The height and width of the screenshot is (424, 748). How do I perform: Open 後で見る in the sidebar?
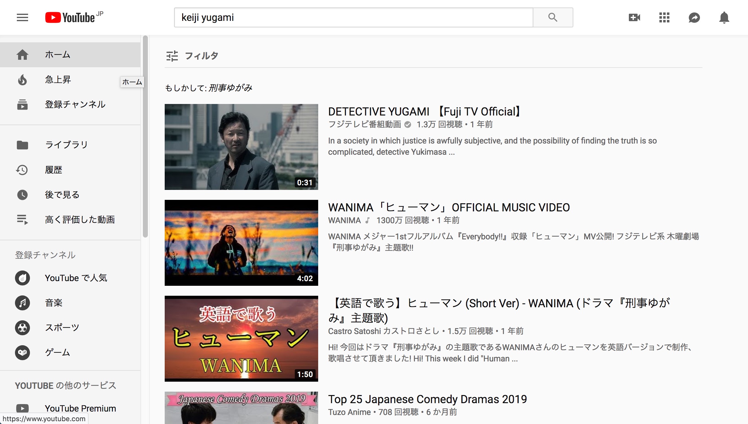(x=70, y=195)
